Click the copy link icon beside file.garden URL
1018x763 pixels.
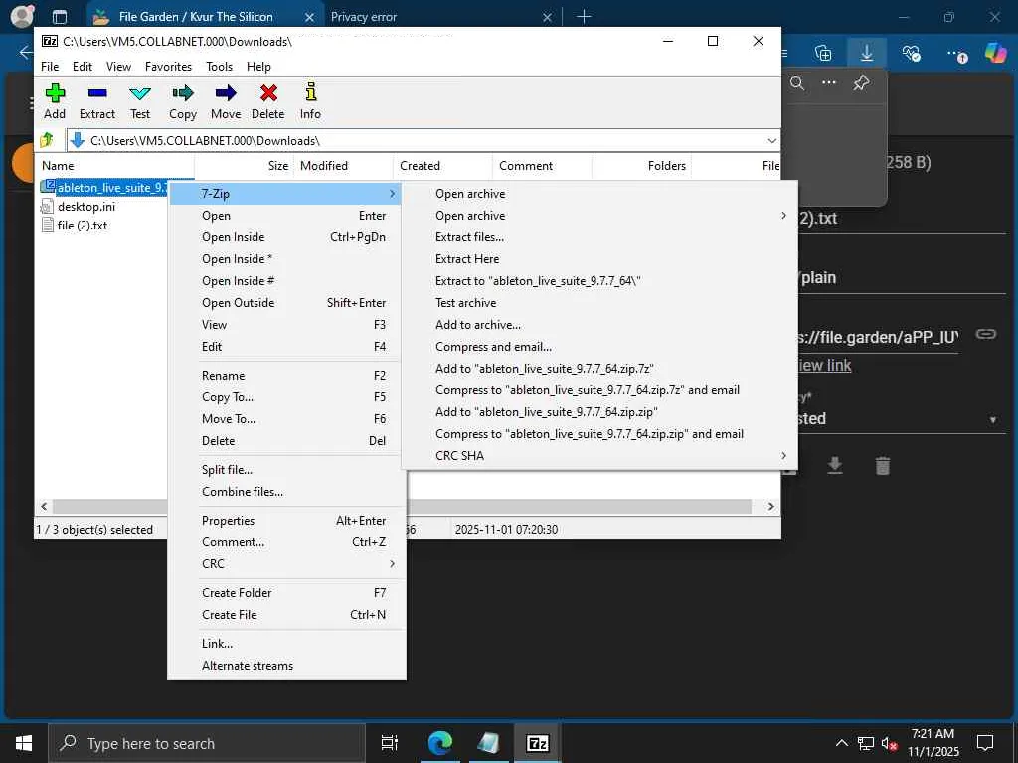(986, 334)
